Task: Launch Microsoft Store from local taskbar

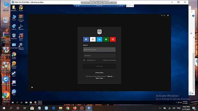Action: pos(32,108)
